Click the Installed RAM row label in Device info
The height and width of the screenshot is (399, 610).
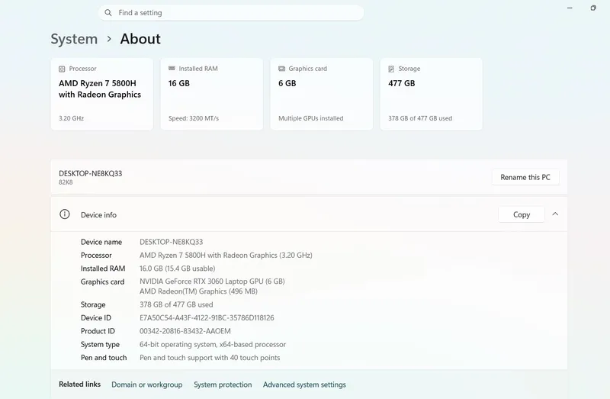pos(103,269)
